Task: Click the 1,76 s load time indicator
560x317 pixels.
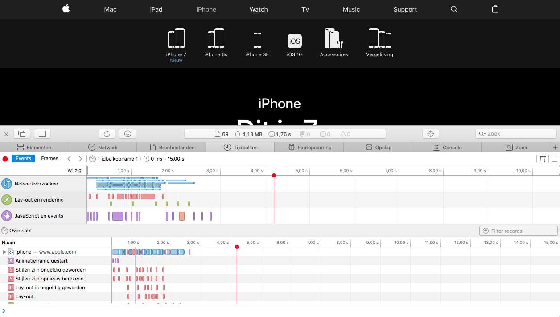Action: [280, 134]
